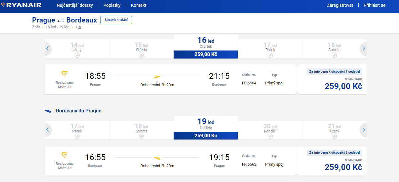Click the outbound yellow plane icon
The height and width of the screenshot is (182, 399).
157,76
